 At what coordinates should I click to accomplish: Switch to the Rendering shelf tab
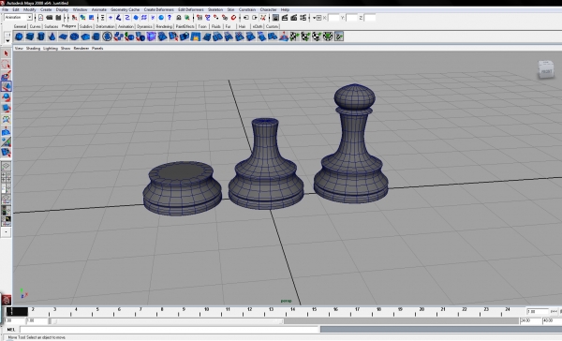[164, 26]
